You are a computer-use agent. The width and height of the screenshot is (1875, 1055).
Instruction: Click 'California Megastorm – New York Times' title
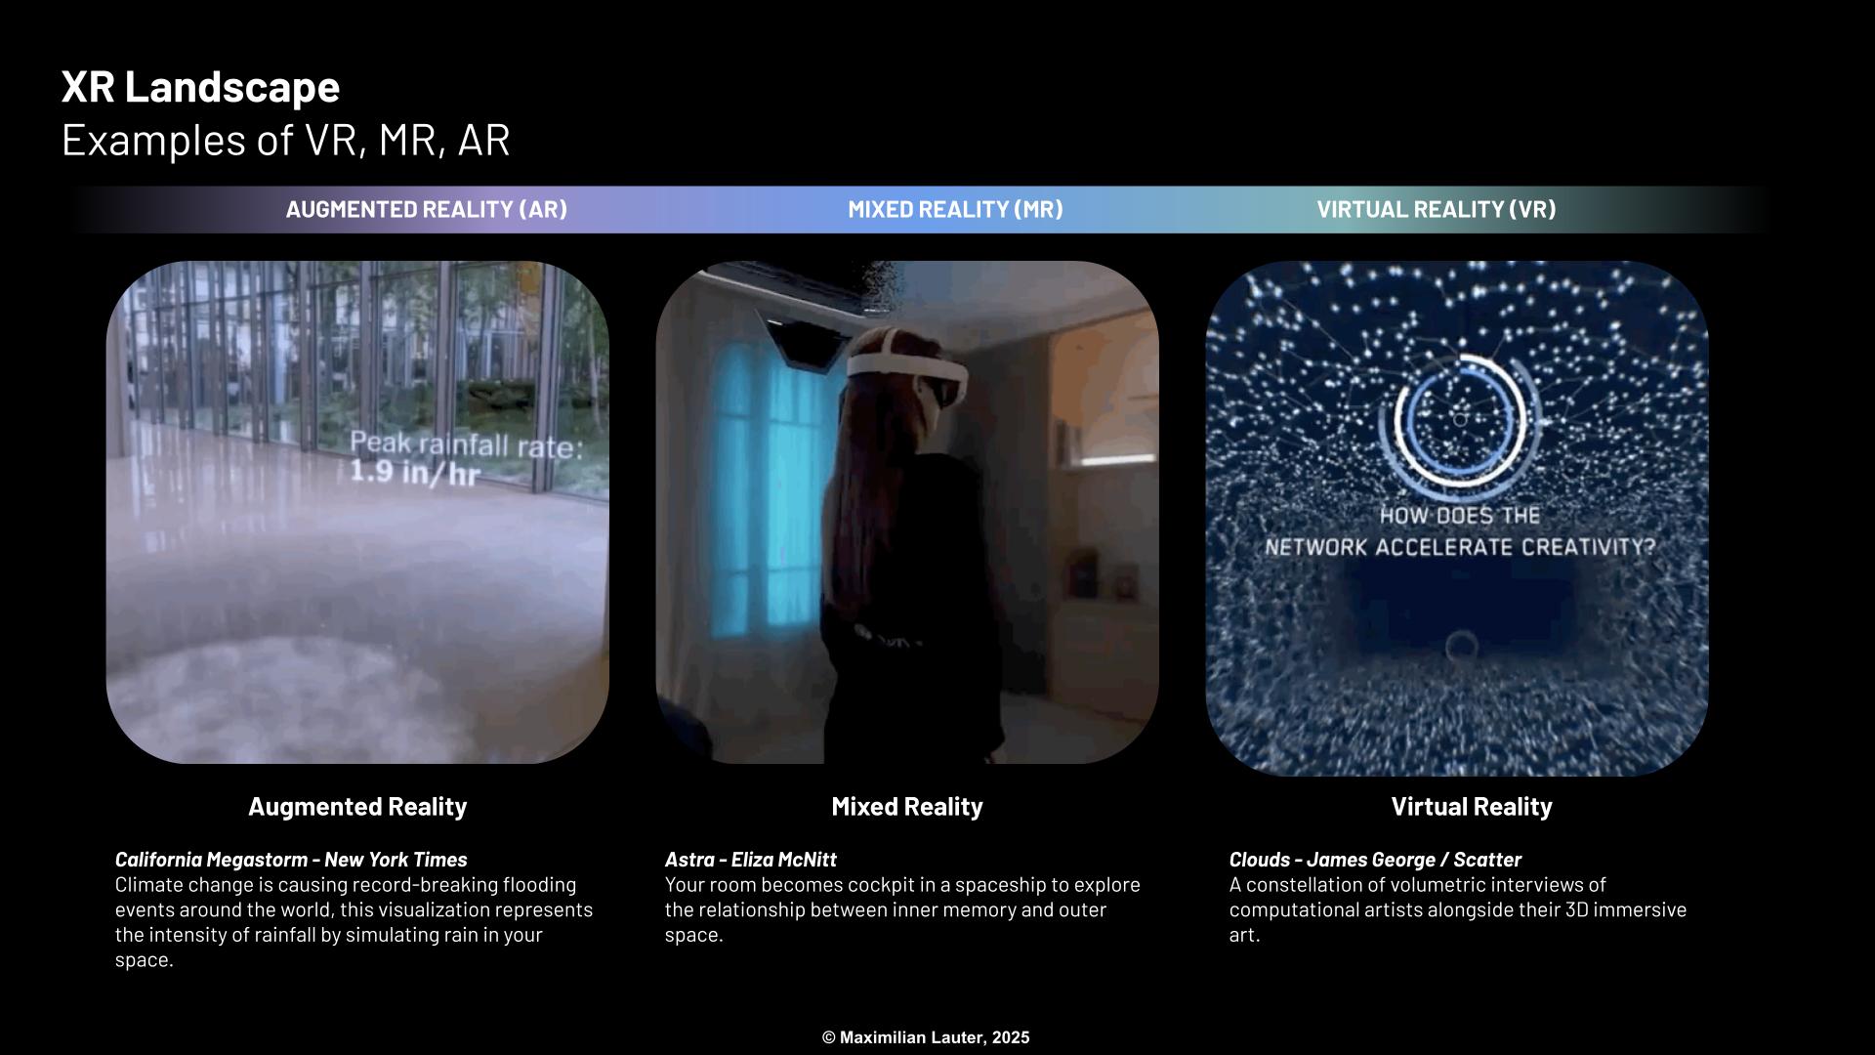pyautogui.click(x=291, y=860)
